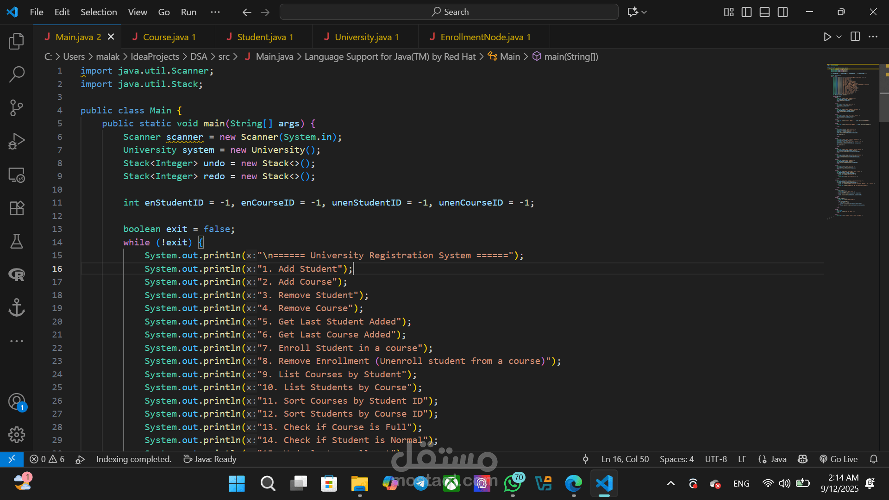This screenshot has width=889, height=500.
Task: Click the Search command center field
Action: (449, 12)
